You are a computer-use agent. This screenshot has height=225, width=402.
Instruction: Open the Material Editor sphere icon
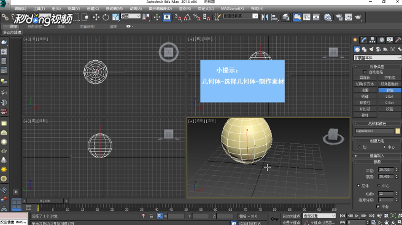(x=327, y=17)
